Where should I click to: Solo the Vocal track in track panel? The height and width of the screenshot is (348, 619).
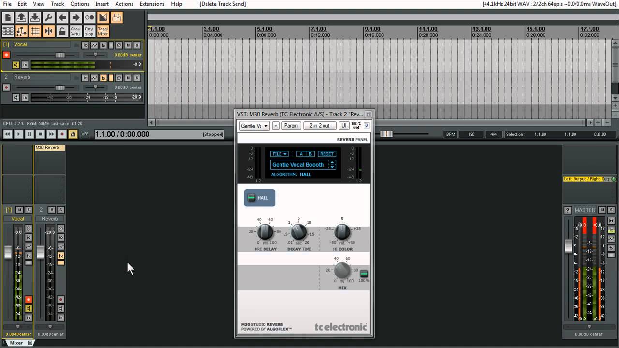click(x=137, y=45)
